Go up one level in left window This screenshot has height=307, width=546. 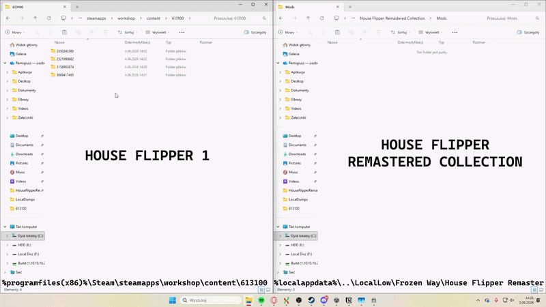35,18
